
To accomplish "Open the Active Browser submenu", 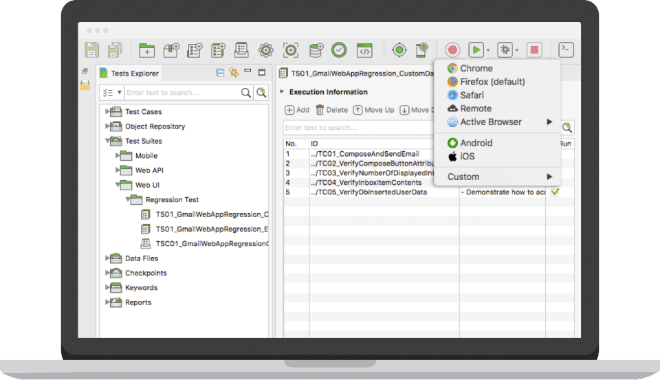I will (x=491, y=122).
